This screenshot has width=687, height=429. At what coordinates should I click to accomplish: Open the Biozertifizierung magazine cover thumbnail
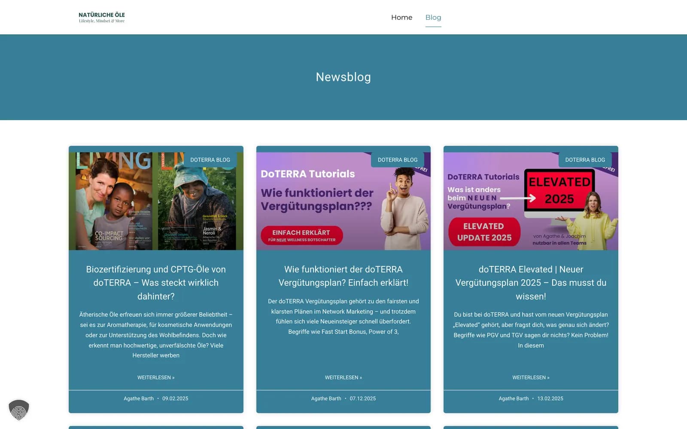coord(156,201)
